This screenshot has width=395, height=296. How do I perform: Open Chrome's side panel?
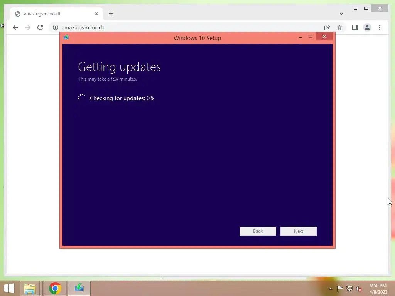pos(355,27)
